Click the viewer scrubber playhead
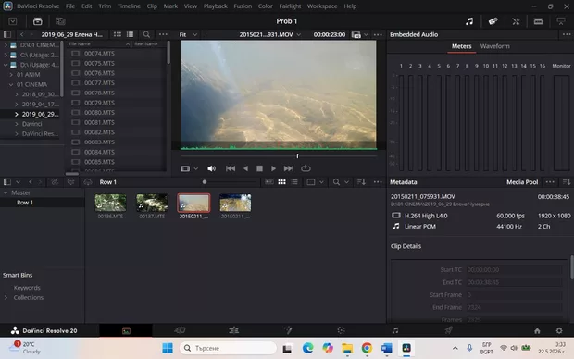Viewport: 574px width, 359px height. [297, 155]
